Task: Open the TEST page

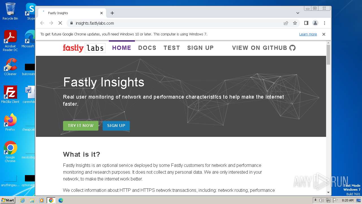Action: (172, 48)
